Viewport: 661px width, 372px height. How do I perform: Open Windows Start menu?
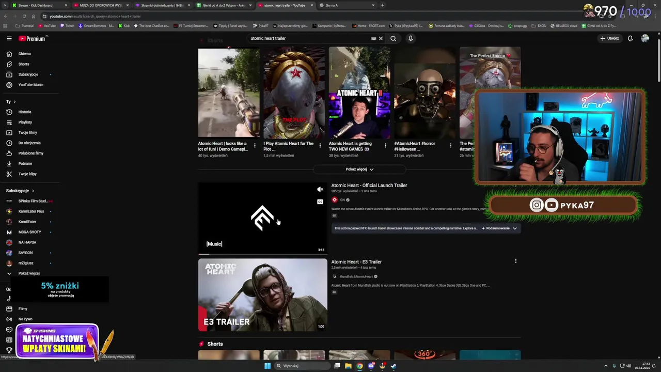coord(267,366)
